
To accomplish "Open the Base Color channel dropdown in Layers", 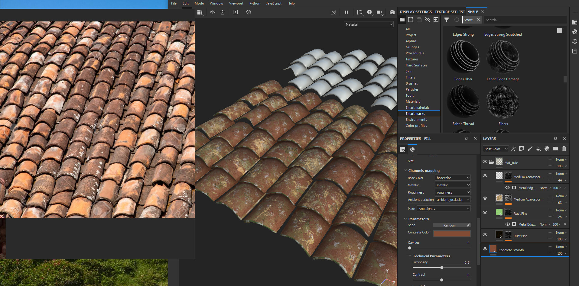I will 496,149.
